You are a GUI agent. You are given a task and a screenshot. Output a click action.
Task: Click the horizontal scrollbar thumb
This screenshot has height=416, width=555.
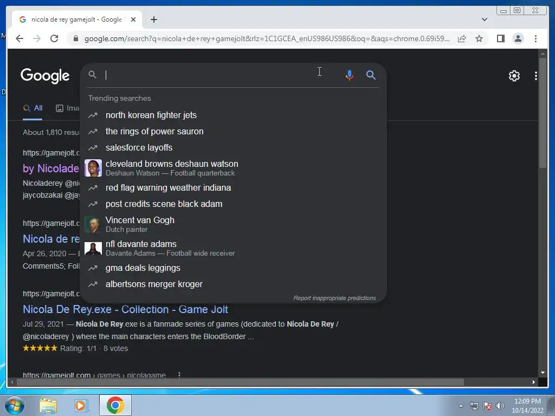(240, 382)
